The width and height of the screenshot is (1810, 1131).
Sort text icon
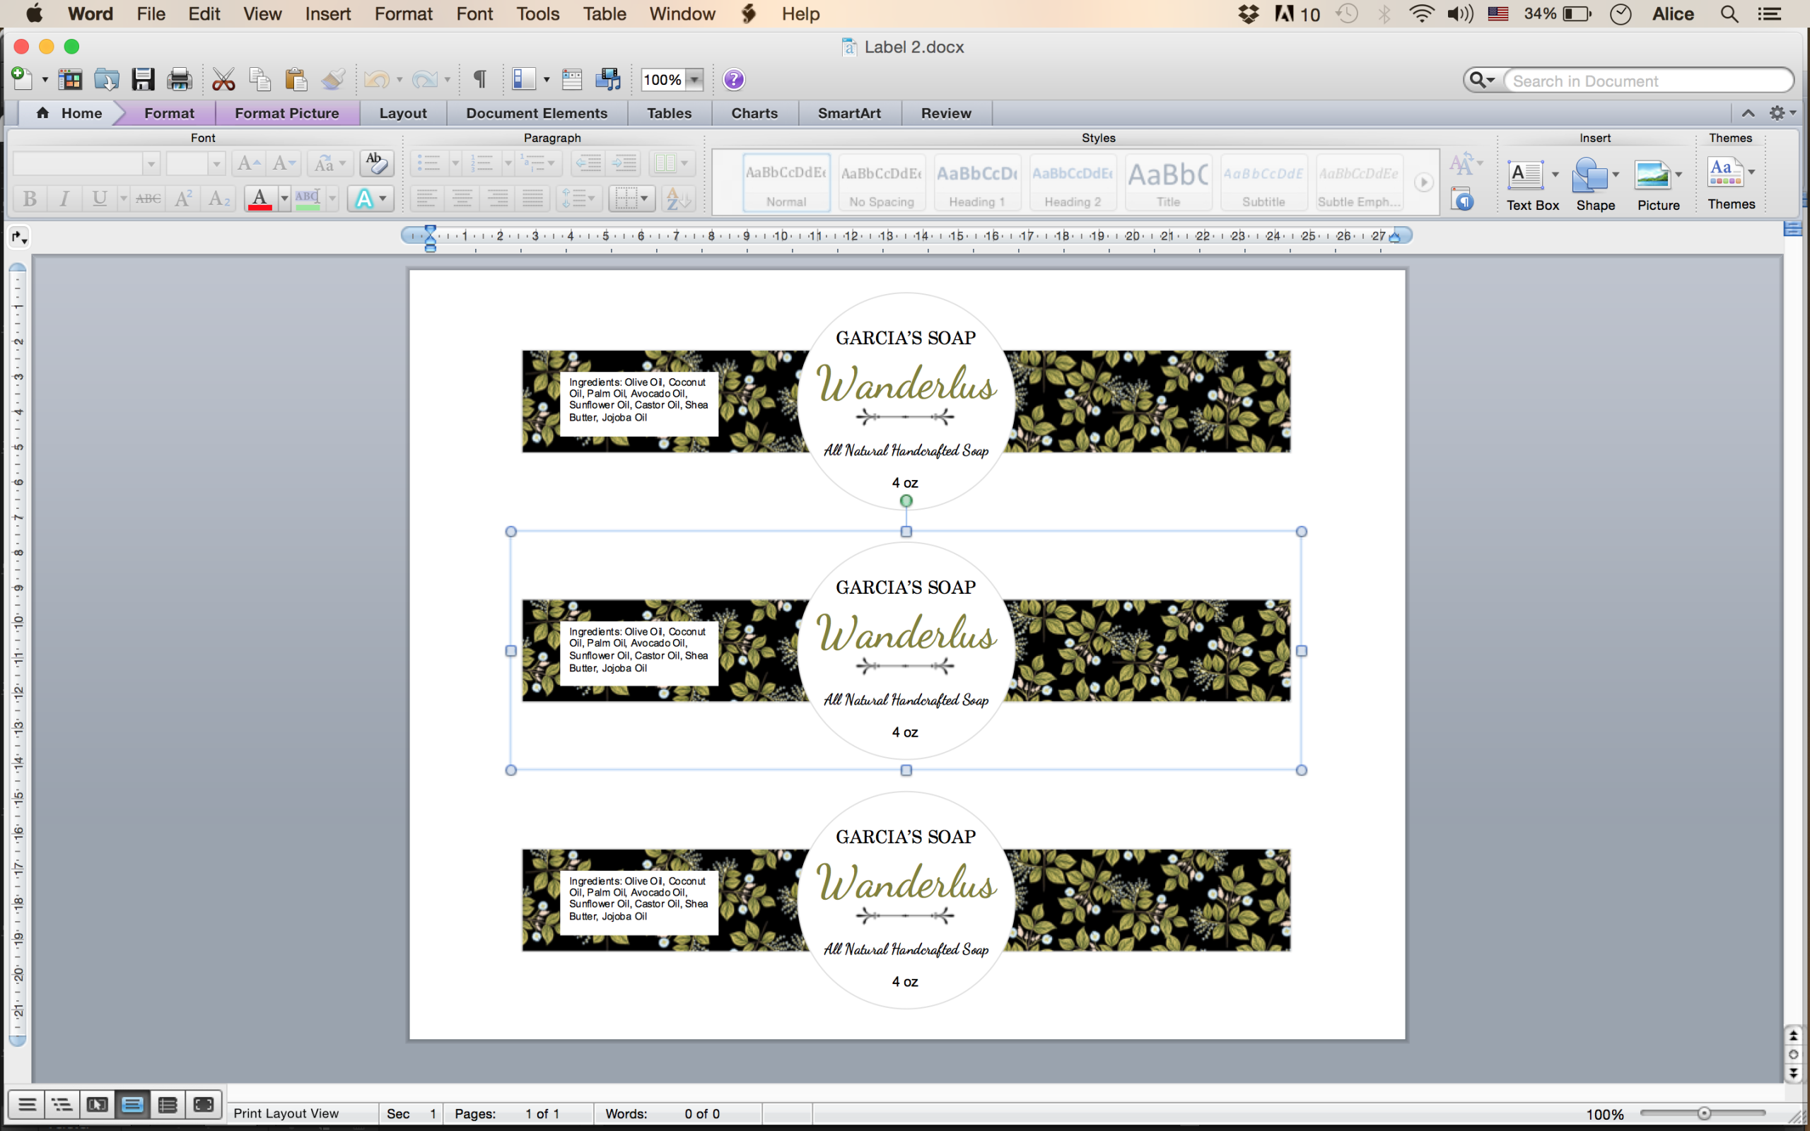click(x=678, y=198)
